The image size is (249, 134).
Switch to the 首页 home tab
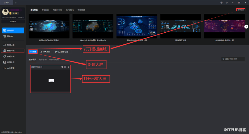tap(6, 3)
